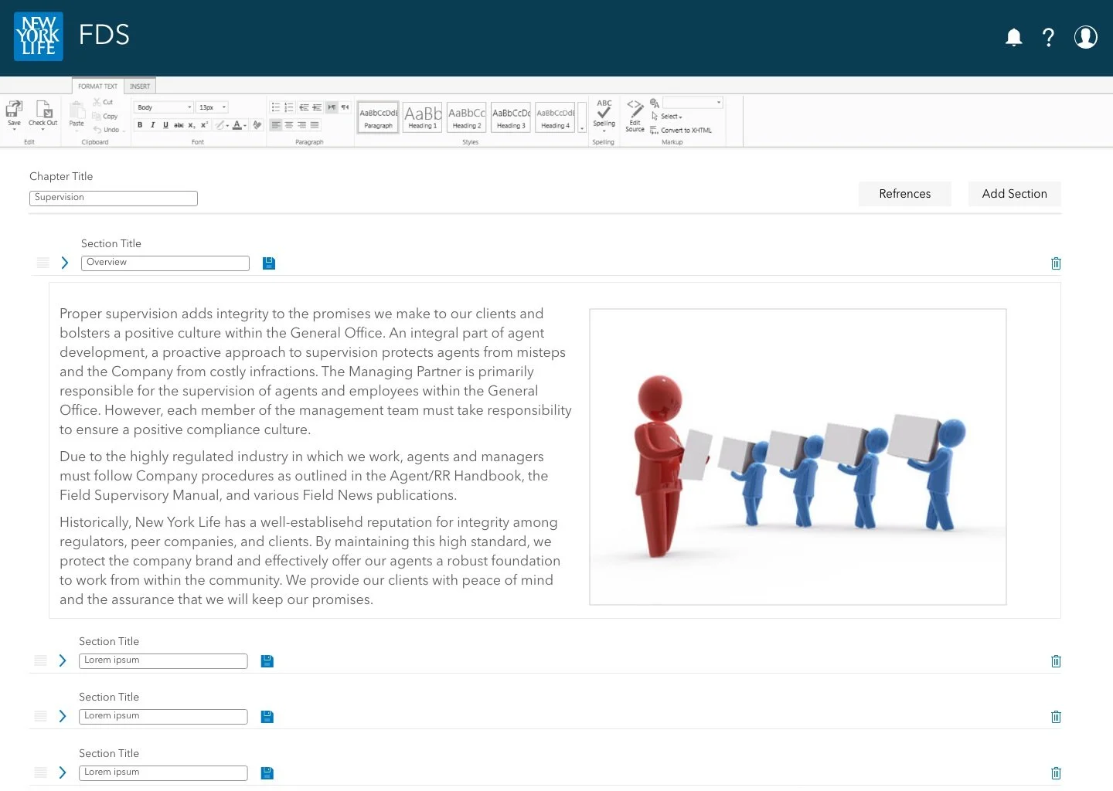The height and width of the screenshot is (791, 1113).
Task: Run the Spelling check
Action: click(x=604, y=115)
